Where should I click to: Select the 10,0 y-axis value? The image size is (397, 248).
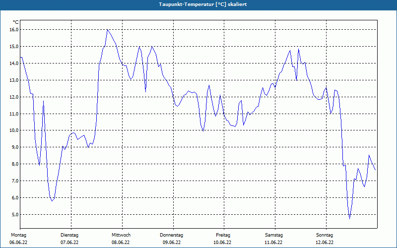point(14,130)
